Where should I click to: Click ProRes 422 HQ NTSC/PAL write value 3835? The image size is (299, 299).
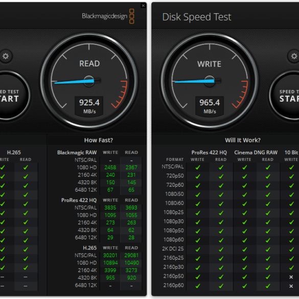click(110, 208)
